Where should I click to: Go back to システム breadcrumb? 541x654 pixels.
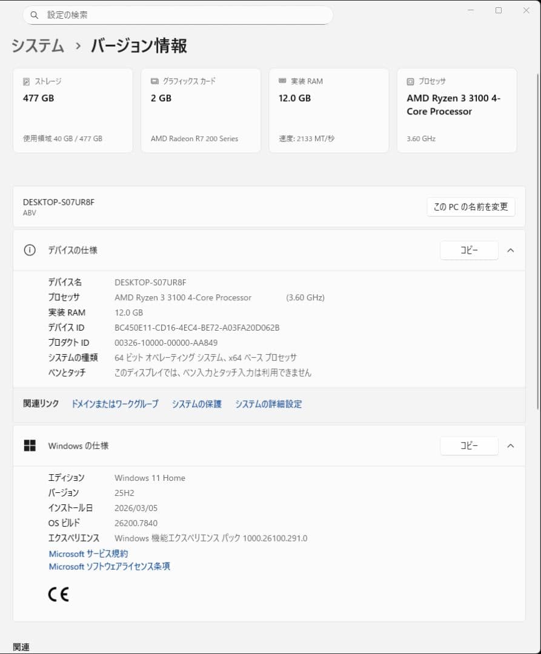(38, 45)
